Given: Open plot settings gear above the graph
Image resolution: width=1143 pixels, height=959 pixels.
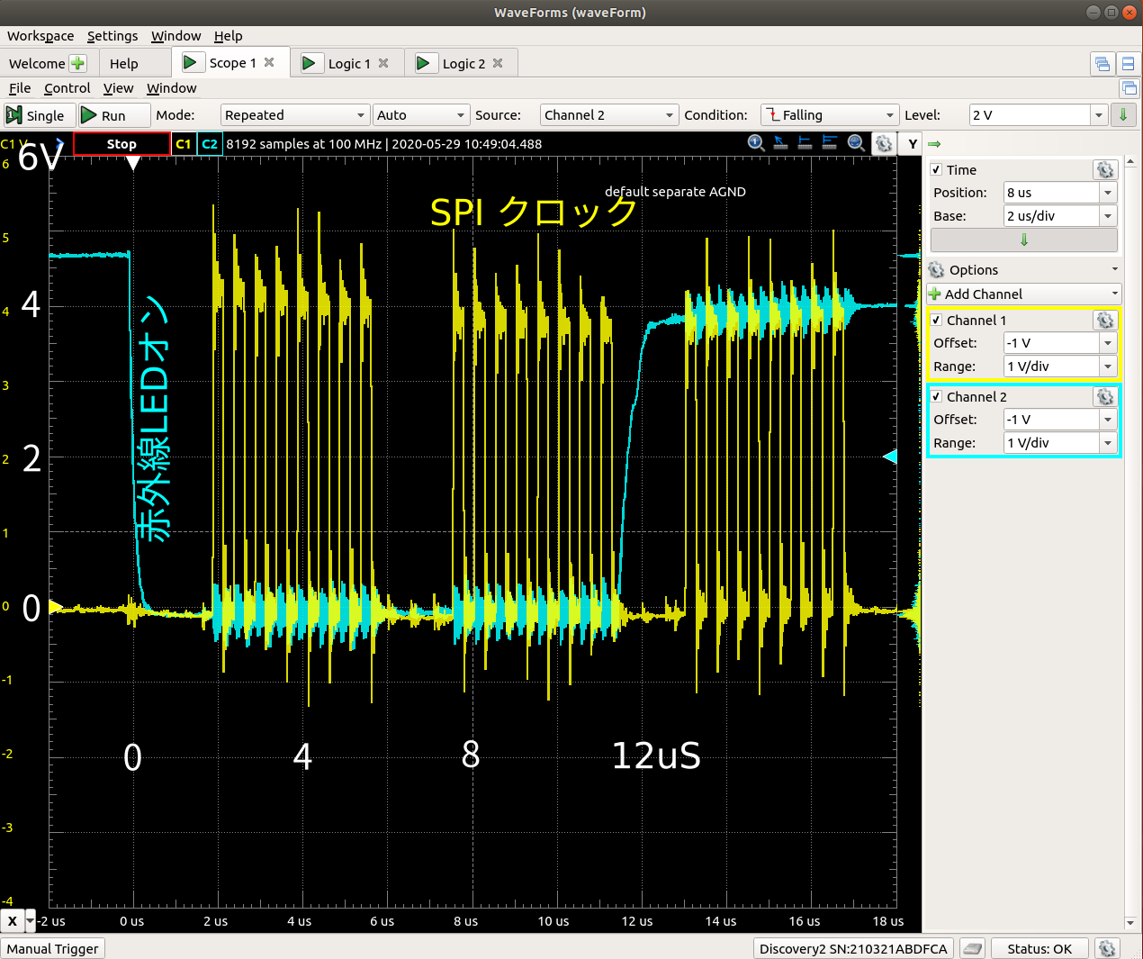Looking at the screenshot, I should (x=884, y=144).
